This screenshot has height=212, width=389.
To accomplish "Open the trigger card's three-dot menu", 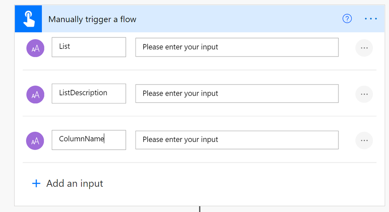I will pyautogui.click(x=371, y=19).
